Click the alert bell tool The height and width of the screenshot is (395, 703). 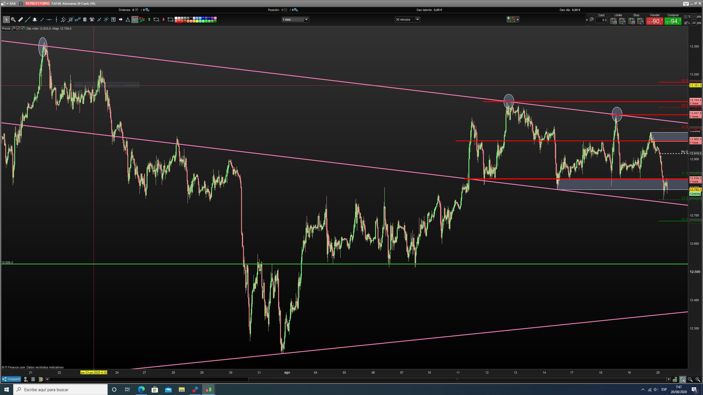click(x=35, y=19)
